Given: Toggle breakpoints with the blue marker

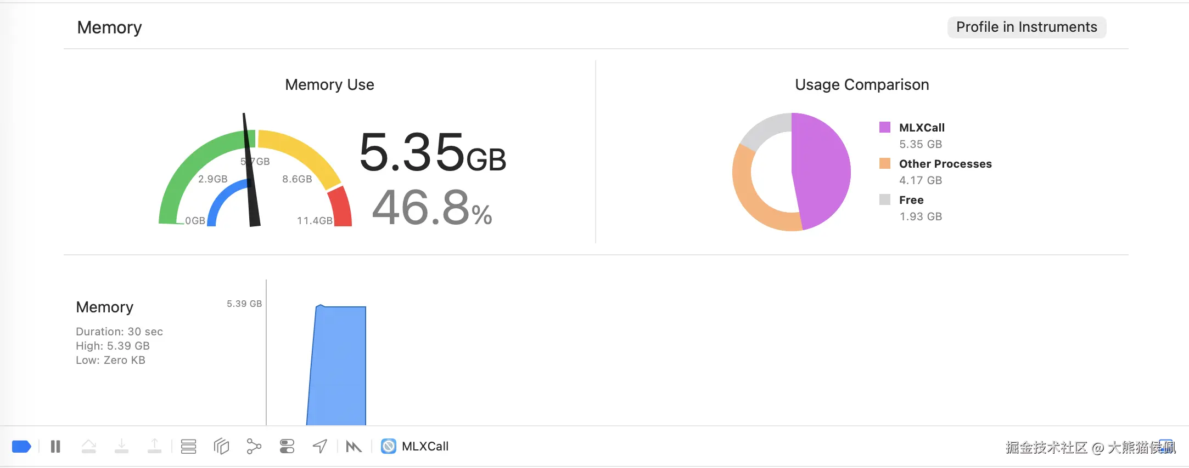Looking at the screenshot, I should pyautogui.click(x=21, y=447).
